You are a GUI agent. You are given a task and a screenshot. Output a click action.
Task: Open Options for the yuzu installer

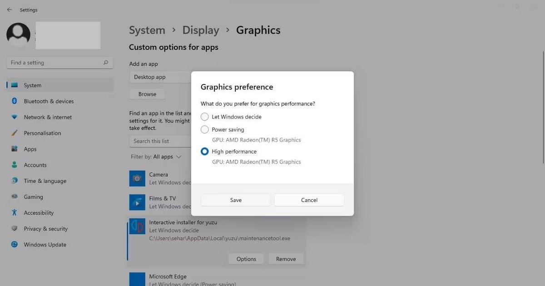coord(246,258)
